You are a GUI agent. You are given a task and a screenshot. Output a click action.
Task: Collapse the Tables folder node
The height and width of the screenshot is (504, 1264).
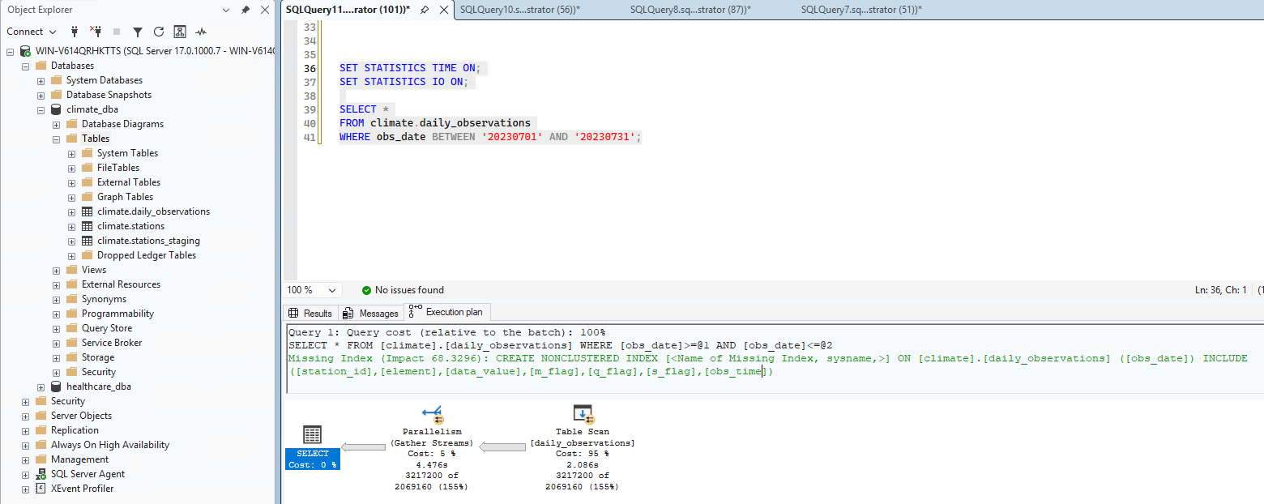[x=56, y=139]
